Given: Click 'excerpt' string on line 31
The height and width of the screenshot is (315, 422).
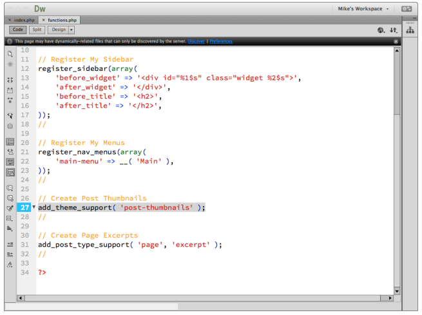Looking at the screenshot, I should tap(191, 245).
